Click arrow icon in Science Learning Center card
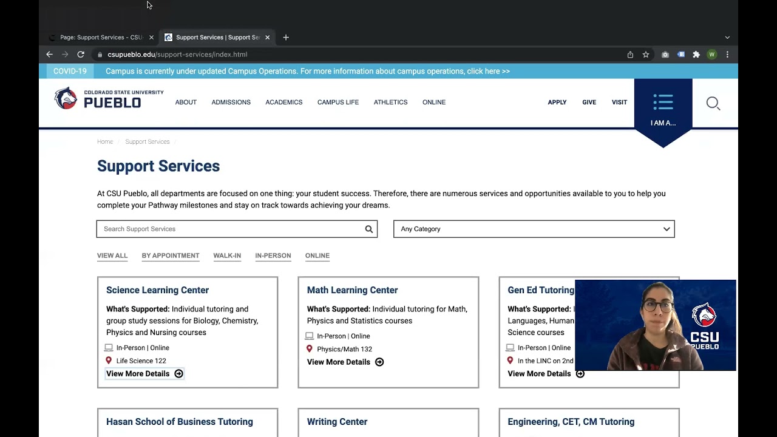 178,373
